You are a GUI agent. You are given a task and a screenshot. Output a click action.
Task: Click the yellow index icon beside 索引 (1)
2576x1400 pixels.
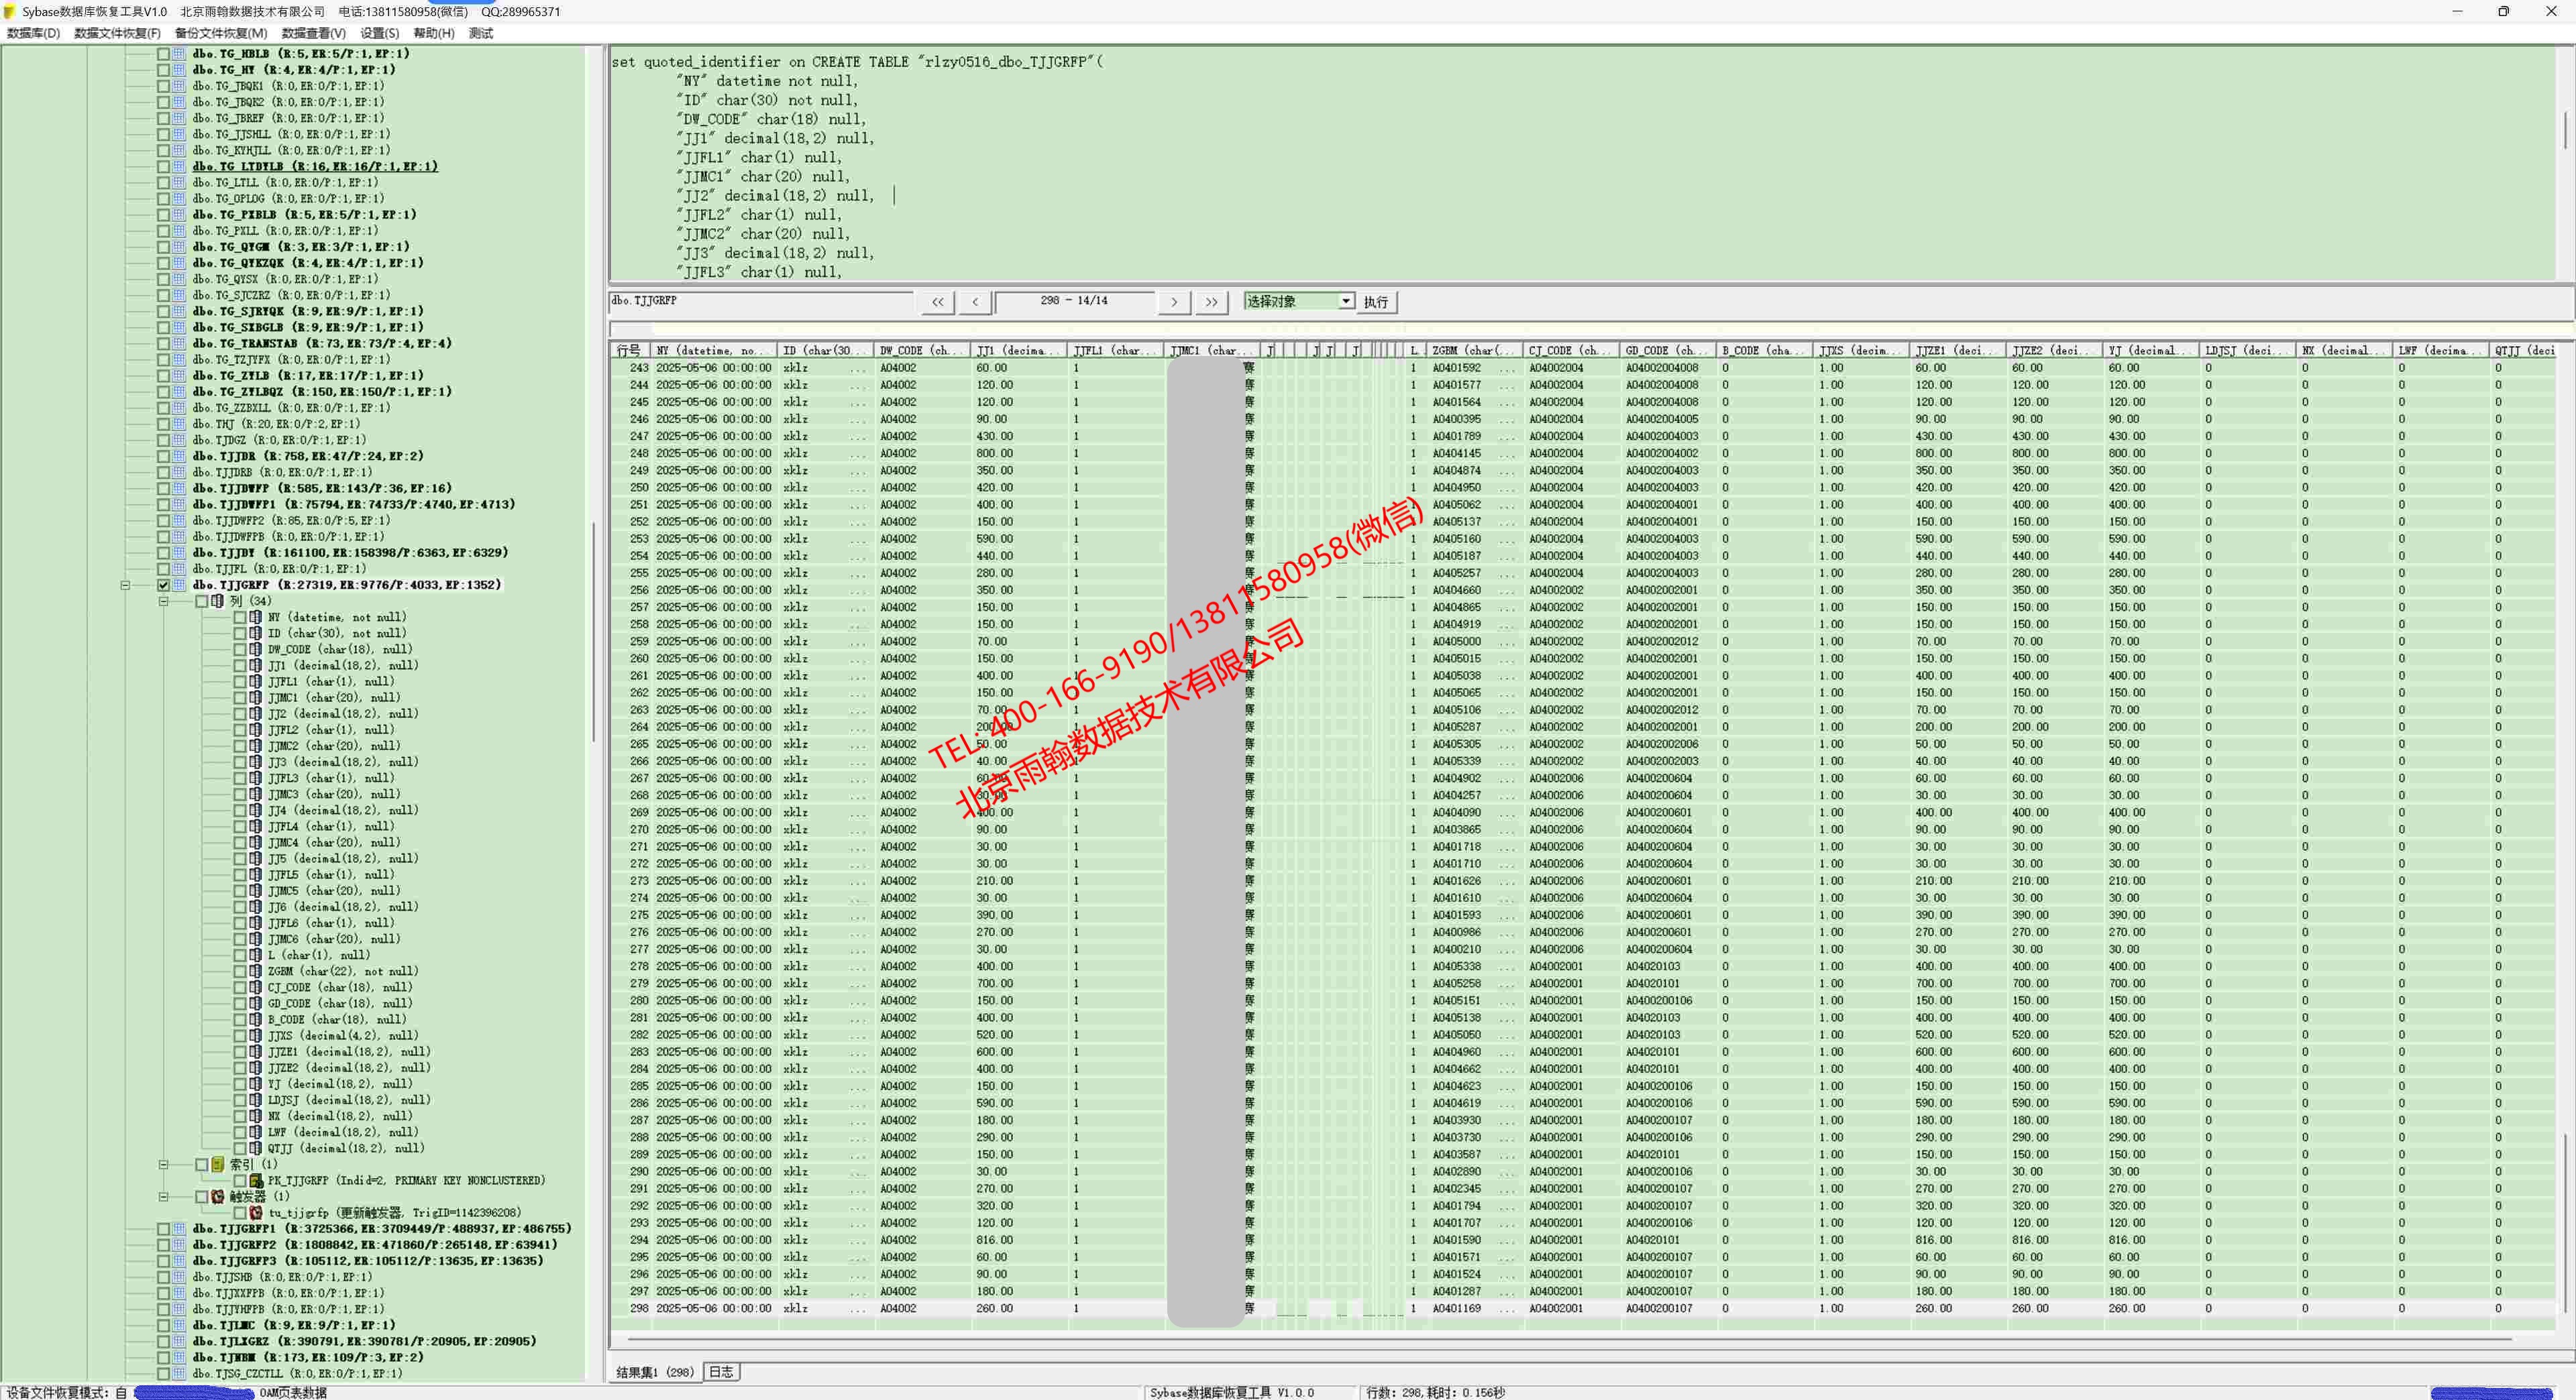pyautogui.click(x=217, y=1164)
